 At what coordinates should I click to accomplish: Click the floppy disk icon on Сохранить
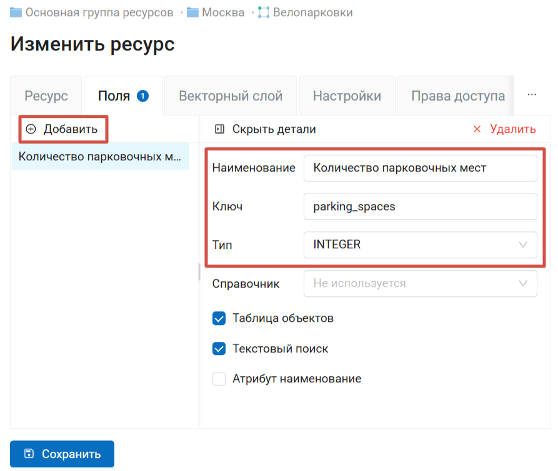click(x=29, y=454)
